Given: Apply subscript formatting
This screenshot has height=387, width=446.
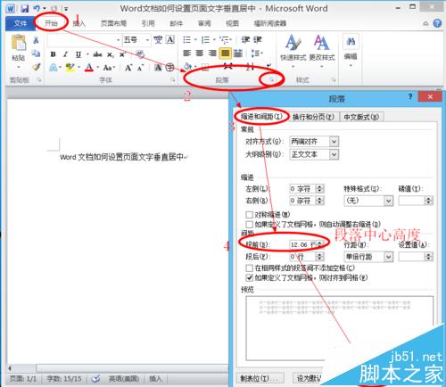Looking at the screenshot, I should pos(110,54).
